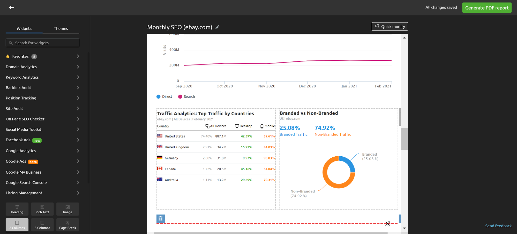
Task: Delete the widget row with the trash icon
Action: [161, 219]
